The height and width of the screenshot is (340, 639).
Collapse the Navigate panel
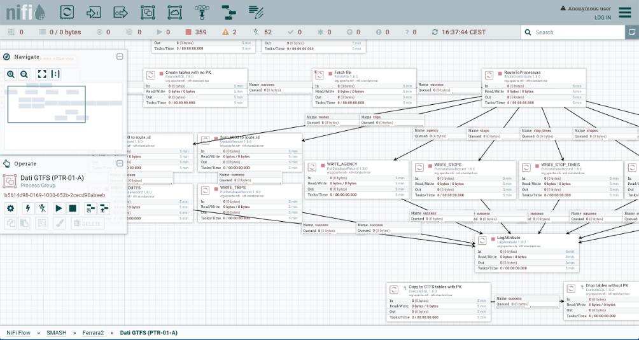point(120,57)
